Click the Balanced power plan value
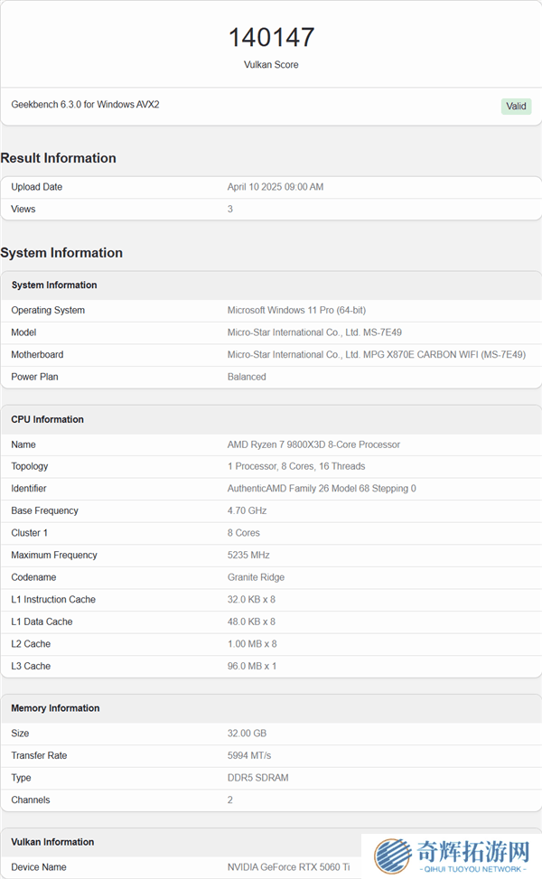 pyautogui.click(x=247, y=377)
